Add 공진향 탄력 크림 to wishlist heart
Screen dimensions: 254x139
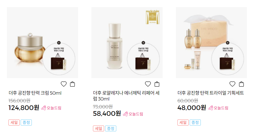(64, 84)
